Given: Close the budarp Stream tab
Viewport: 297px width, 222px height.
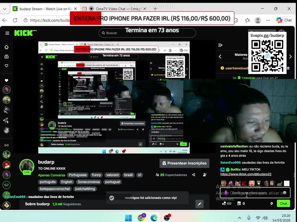Looking at the screenshot, I should pyautogui.click(x=75, y=9).
